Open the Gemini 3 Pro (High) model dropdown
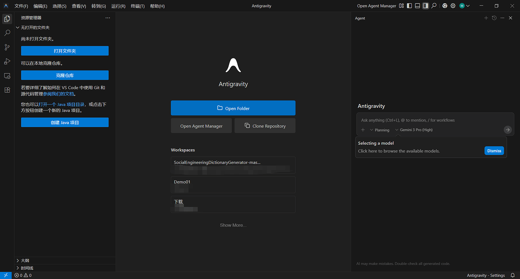The width and height of the screenshot is (520, 279). tap(414, 130)
